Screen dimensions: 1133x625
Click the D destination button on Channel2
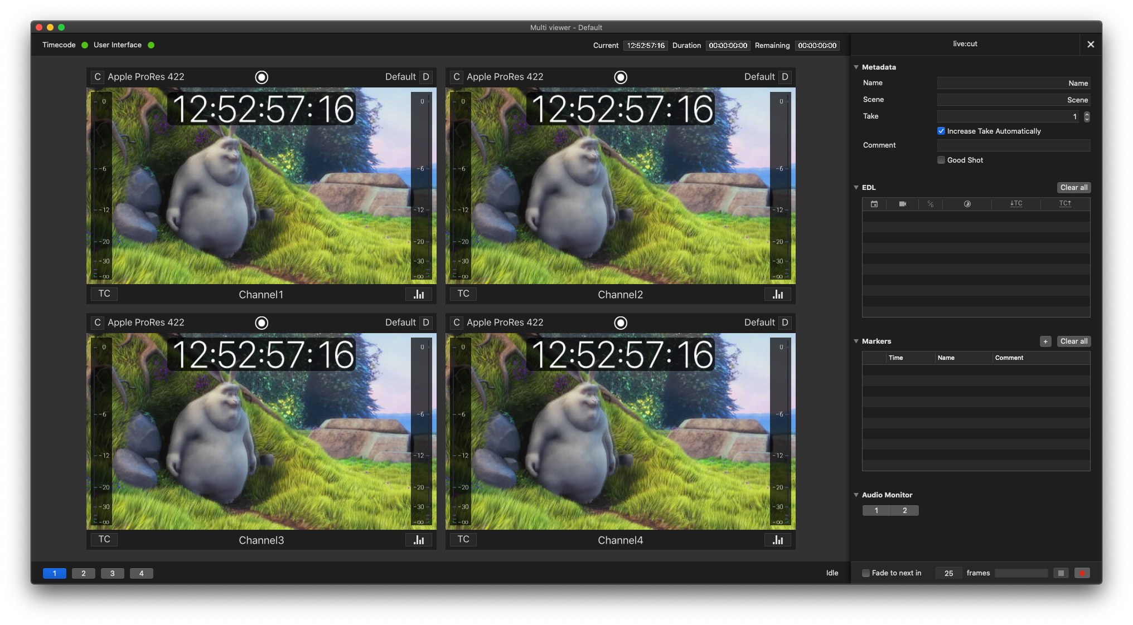tap(785, 77)
